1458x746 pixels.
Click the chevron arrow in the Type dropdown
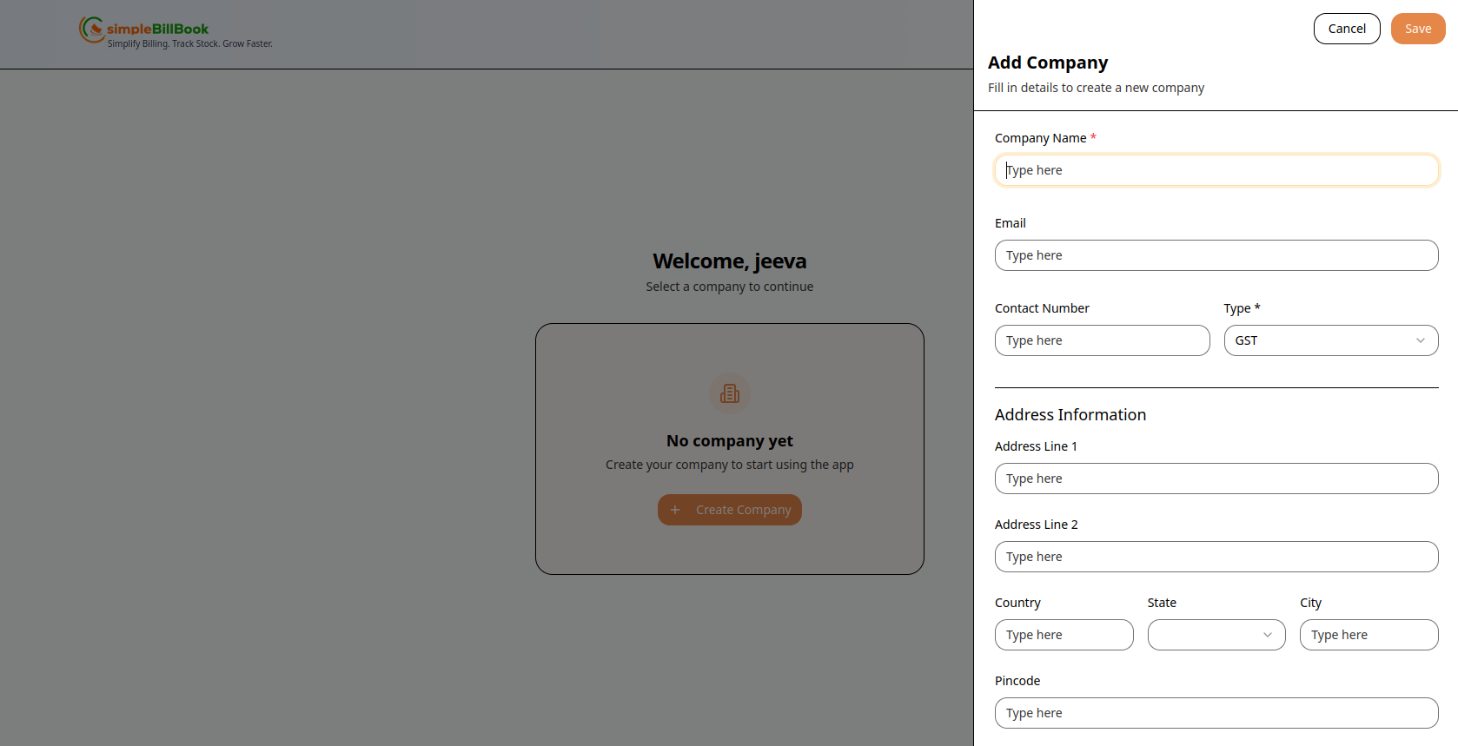pos(1421,340)
